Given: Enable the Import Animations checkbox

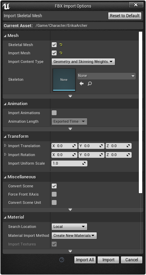Looking at the screenshot, I should (x=54, y=113).
